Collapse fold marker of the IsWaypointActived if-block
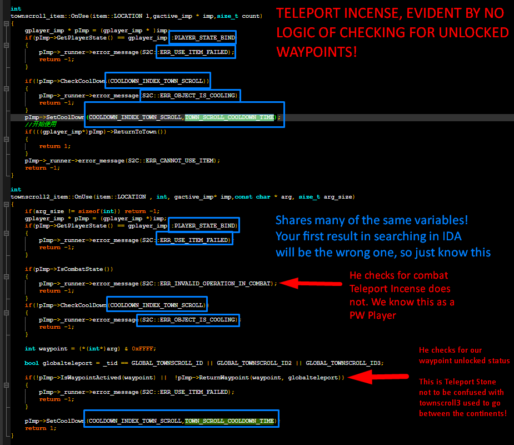Screen dimensions: 514x445 click(6, 385)
